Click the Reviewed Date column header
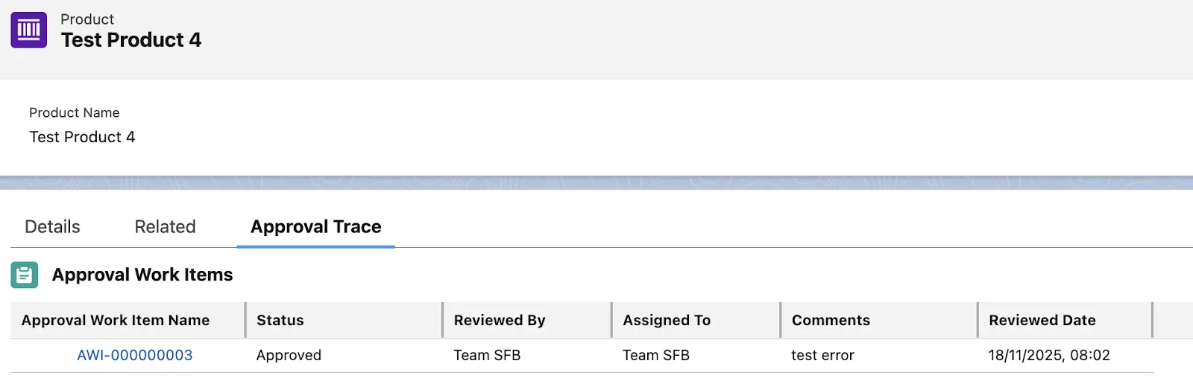 (1042, 321)
